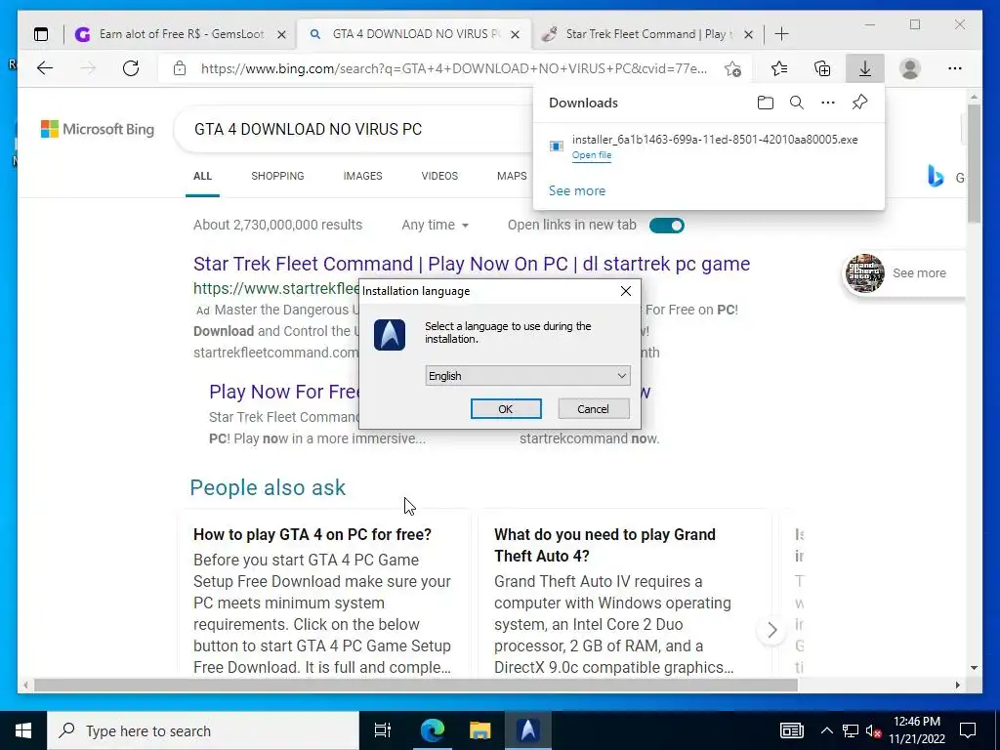Image resolution: width=1000 pixels, height=750 pixels.
Task: Open the VIDEOS results tab
Action: pos(439,176)
